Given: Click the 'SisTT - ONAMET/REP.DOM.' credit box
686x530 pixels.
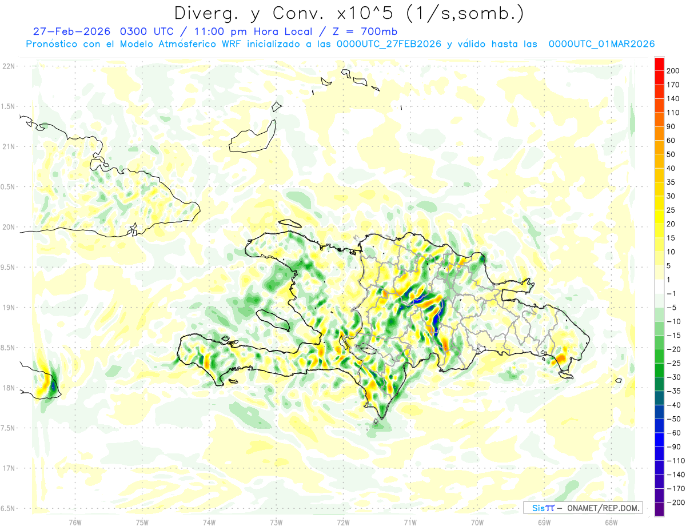Looking at the screenshot, I should (583, 508).
